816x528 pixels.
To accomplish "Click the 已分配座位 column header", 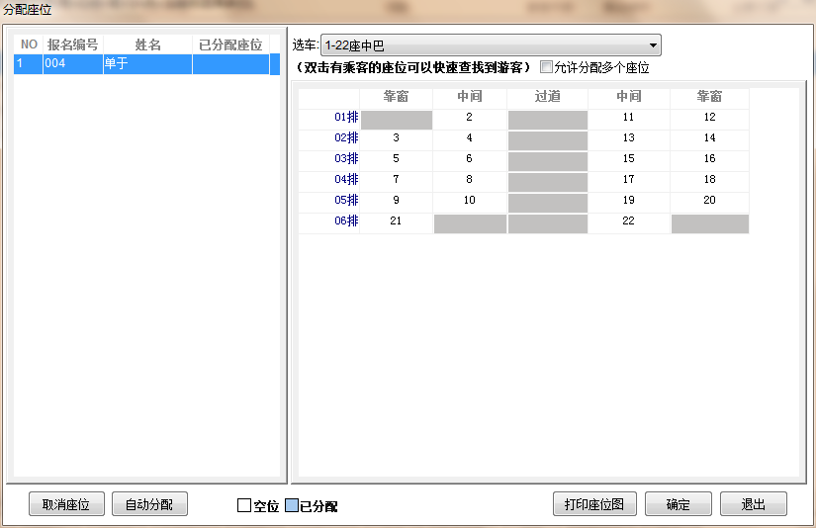I will [230, 44].
